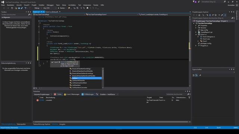This screenshot has width=239, height=134.
Task: Click IntelliSense list scroll down arrow
Action: 103,88
